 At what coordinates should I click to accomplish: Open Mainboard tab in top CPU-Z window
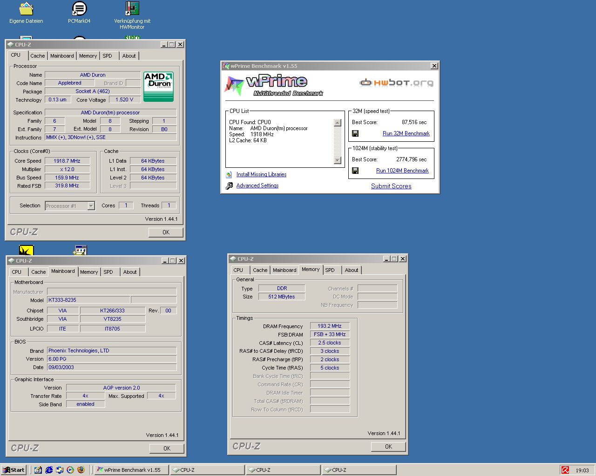(62, 56)
